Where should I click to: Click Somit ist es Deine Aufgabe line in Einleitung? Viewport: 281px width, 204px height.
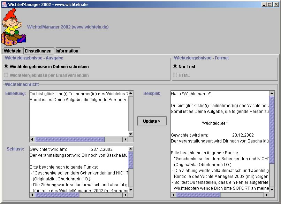pyautogui.click(x=79, y=100)
